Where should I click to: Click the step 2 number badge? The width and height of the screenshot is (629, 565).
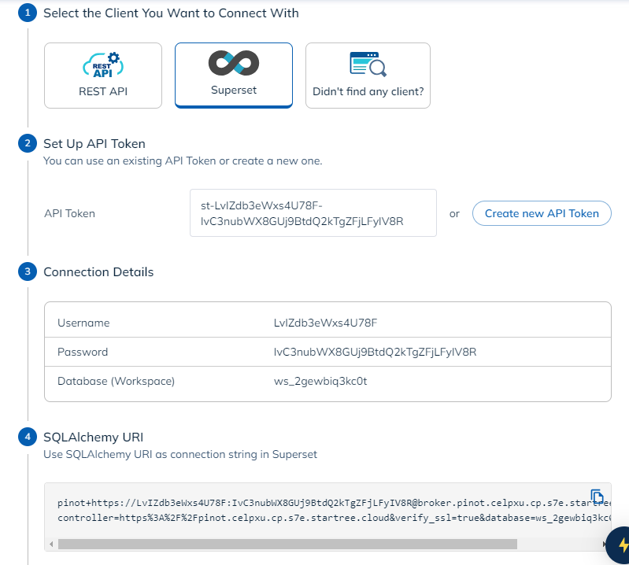pyautogui.click(x=28, y=143)
